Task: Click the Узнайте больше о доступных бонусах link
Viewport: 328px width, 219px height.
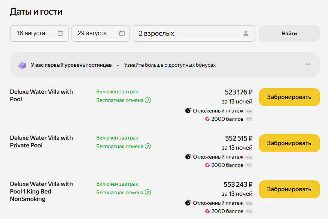Action: click(170, 65)
